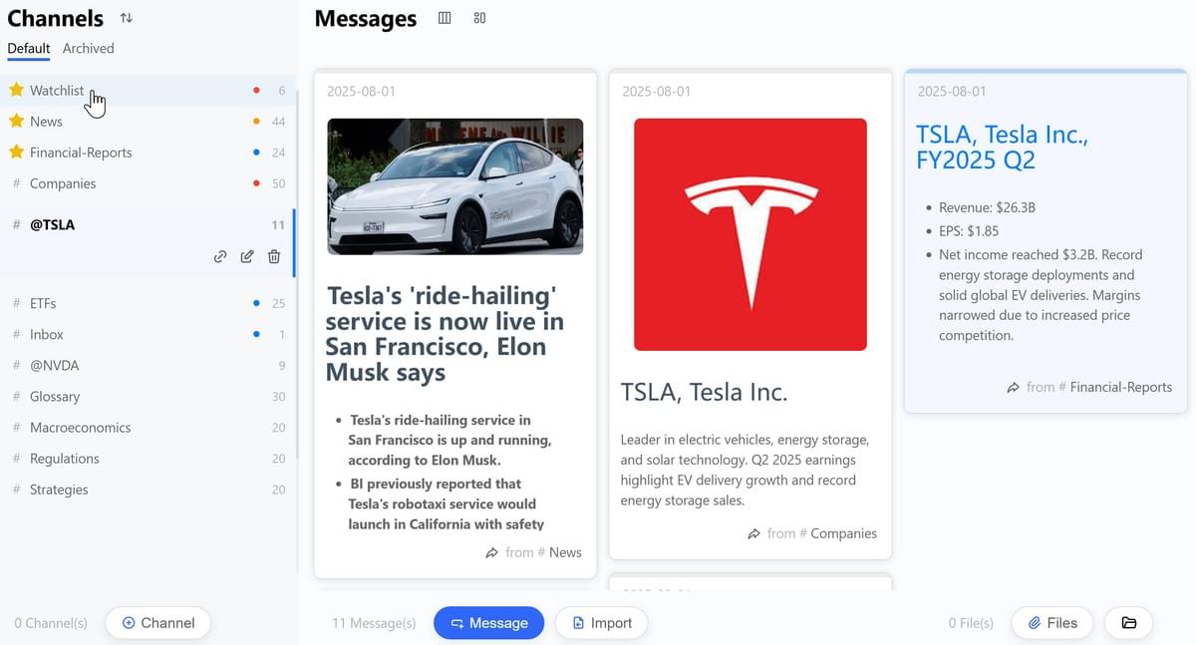Switch messages to column layout icon
Image resolution: width=1196 pixels, height=645 pixels.
(446, 18)
